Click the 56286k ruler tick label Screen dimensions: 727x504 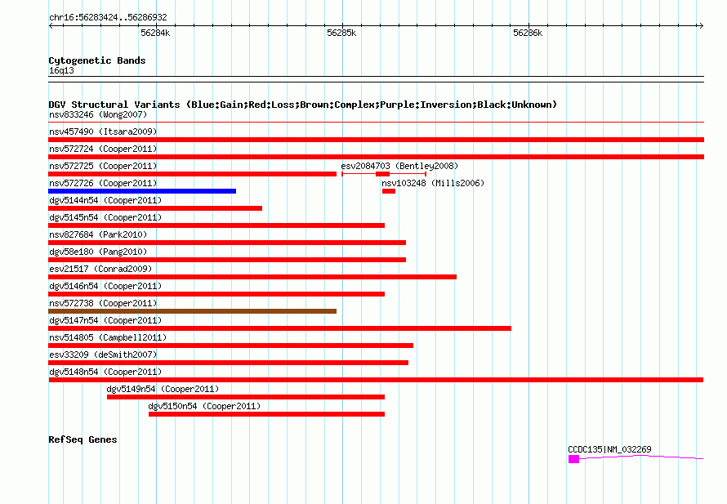pyautogui.click(x=528, y=33)
